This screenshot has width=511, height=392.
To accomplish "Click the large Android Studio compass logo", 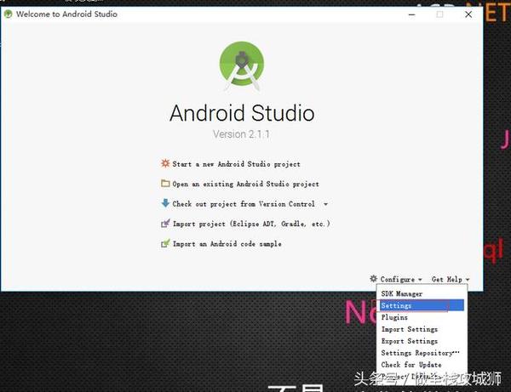I will point(242,65).
